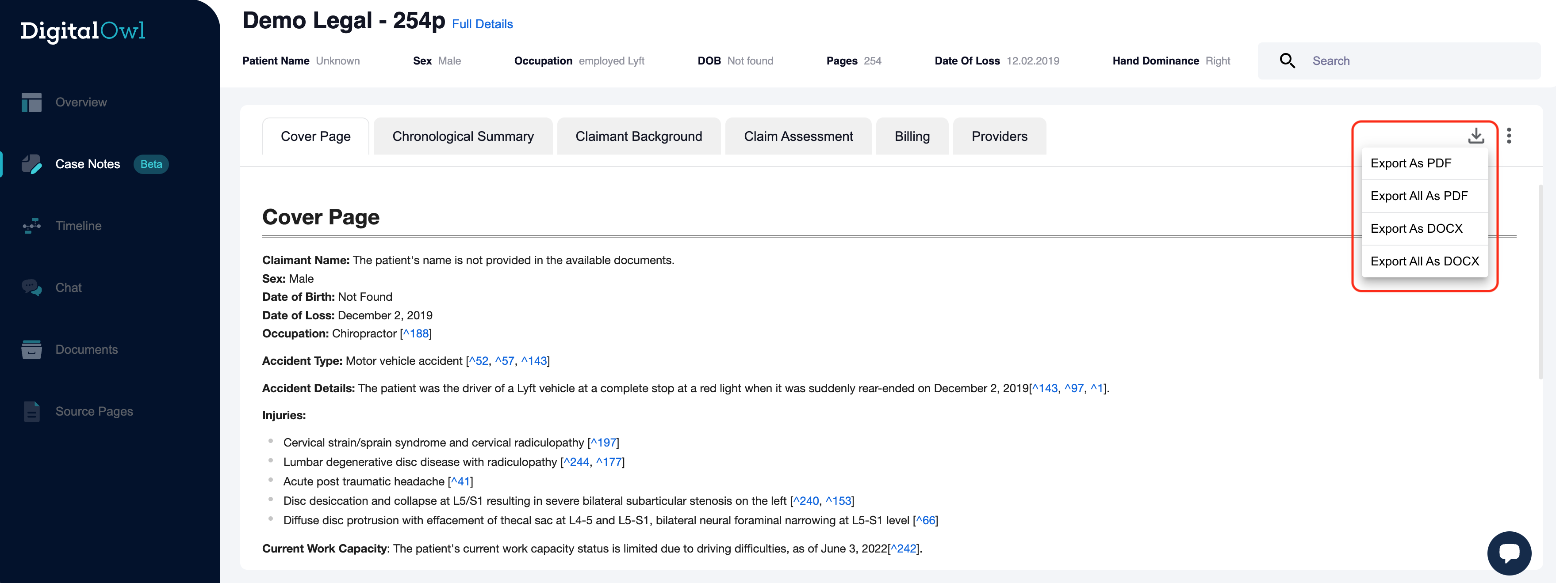Choose Export All As PDF
Screen dimensions: 1556x583
pyautogui.click(x=1418, y=196)
